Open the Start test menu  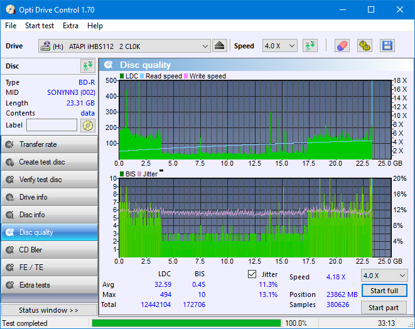(x=40, y=26)
